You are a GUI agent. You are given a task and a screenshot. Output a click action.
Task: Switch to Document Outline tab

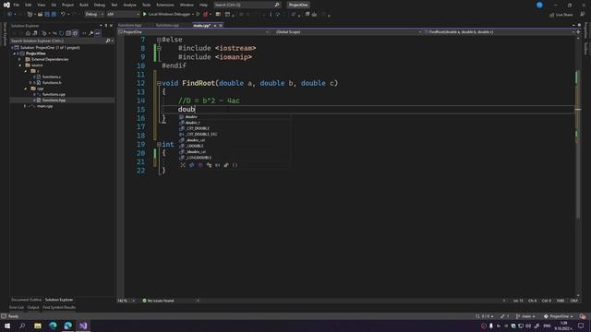(27, 300)
